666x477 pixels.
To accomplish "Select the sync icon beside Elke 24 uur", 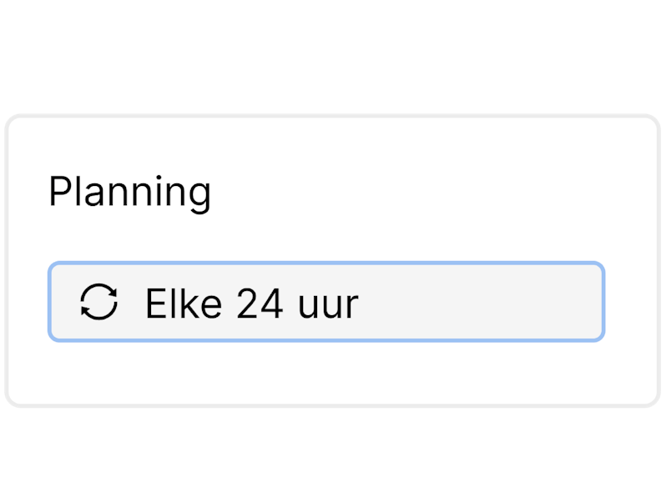I will pos(99,302).
